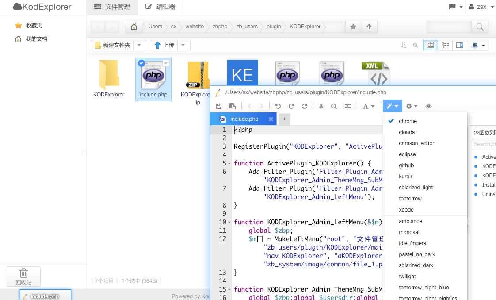Toggle the checkmark on include.php file
Image resolution: width=496 pixels, height=300 pixels.
click(x=141, y=63)
